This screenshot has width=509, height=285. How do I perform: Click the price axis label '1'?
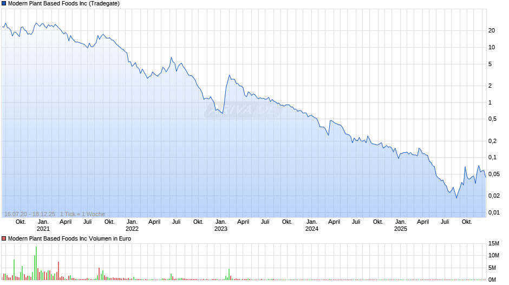[490, 103]
